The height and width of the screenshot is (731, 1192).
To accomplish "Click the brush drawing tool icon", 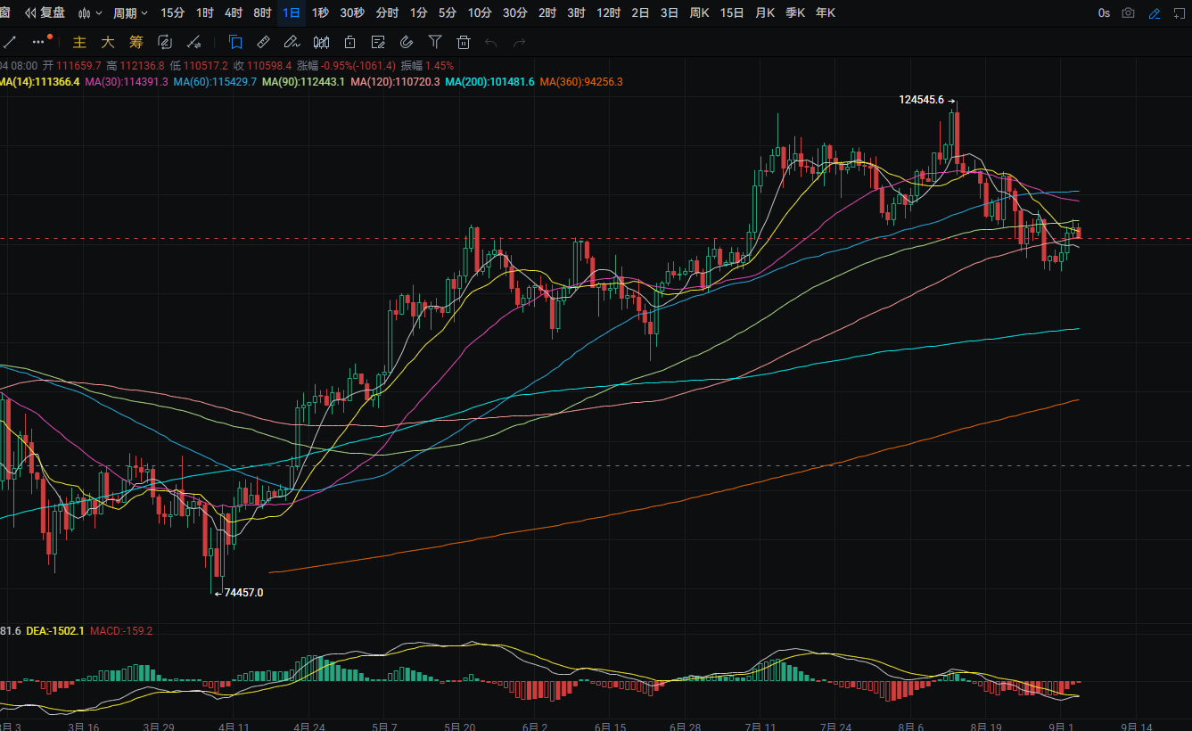I will pos(292,42).
